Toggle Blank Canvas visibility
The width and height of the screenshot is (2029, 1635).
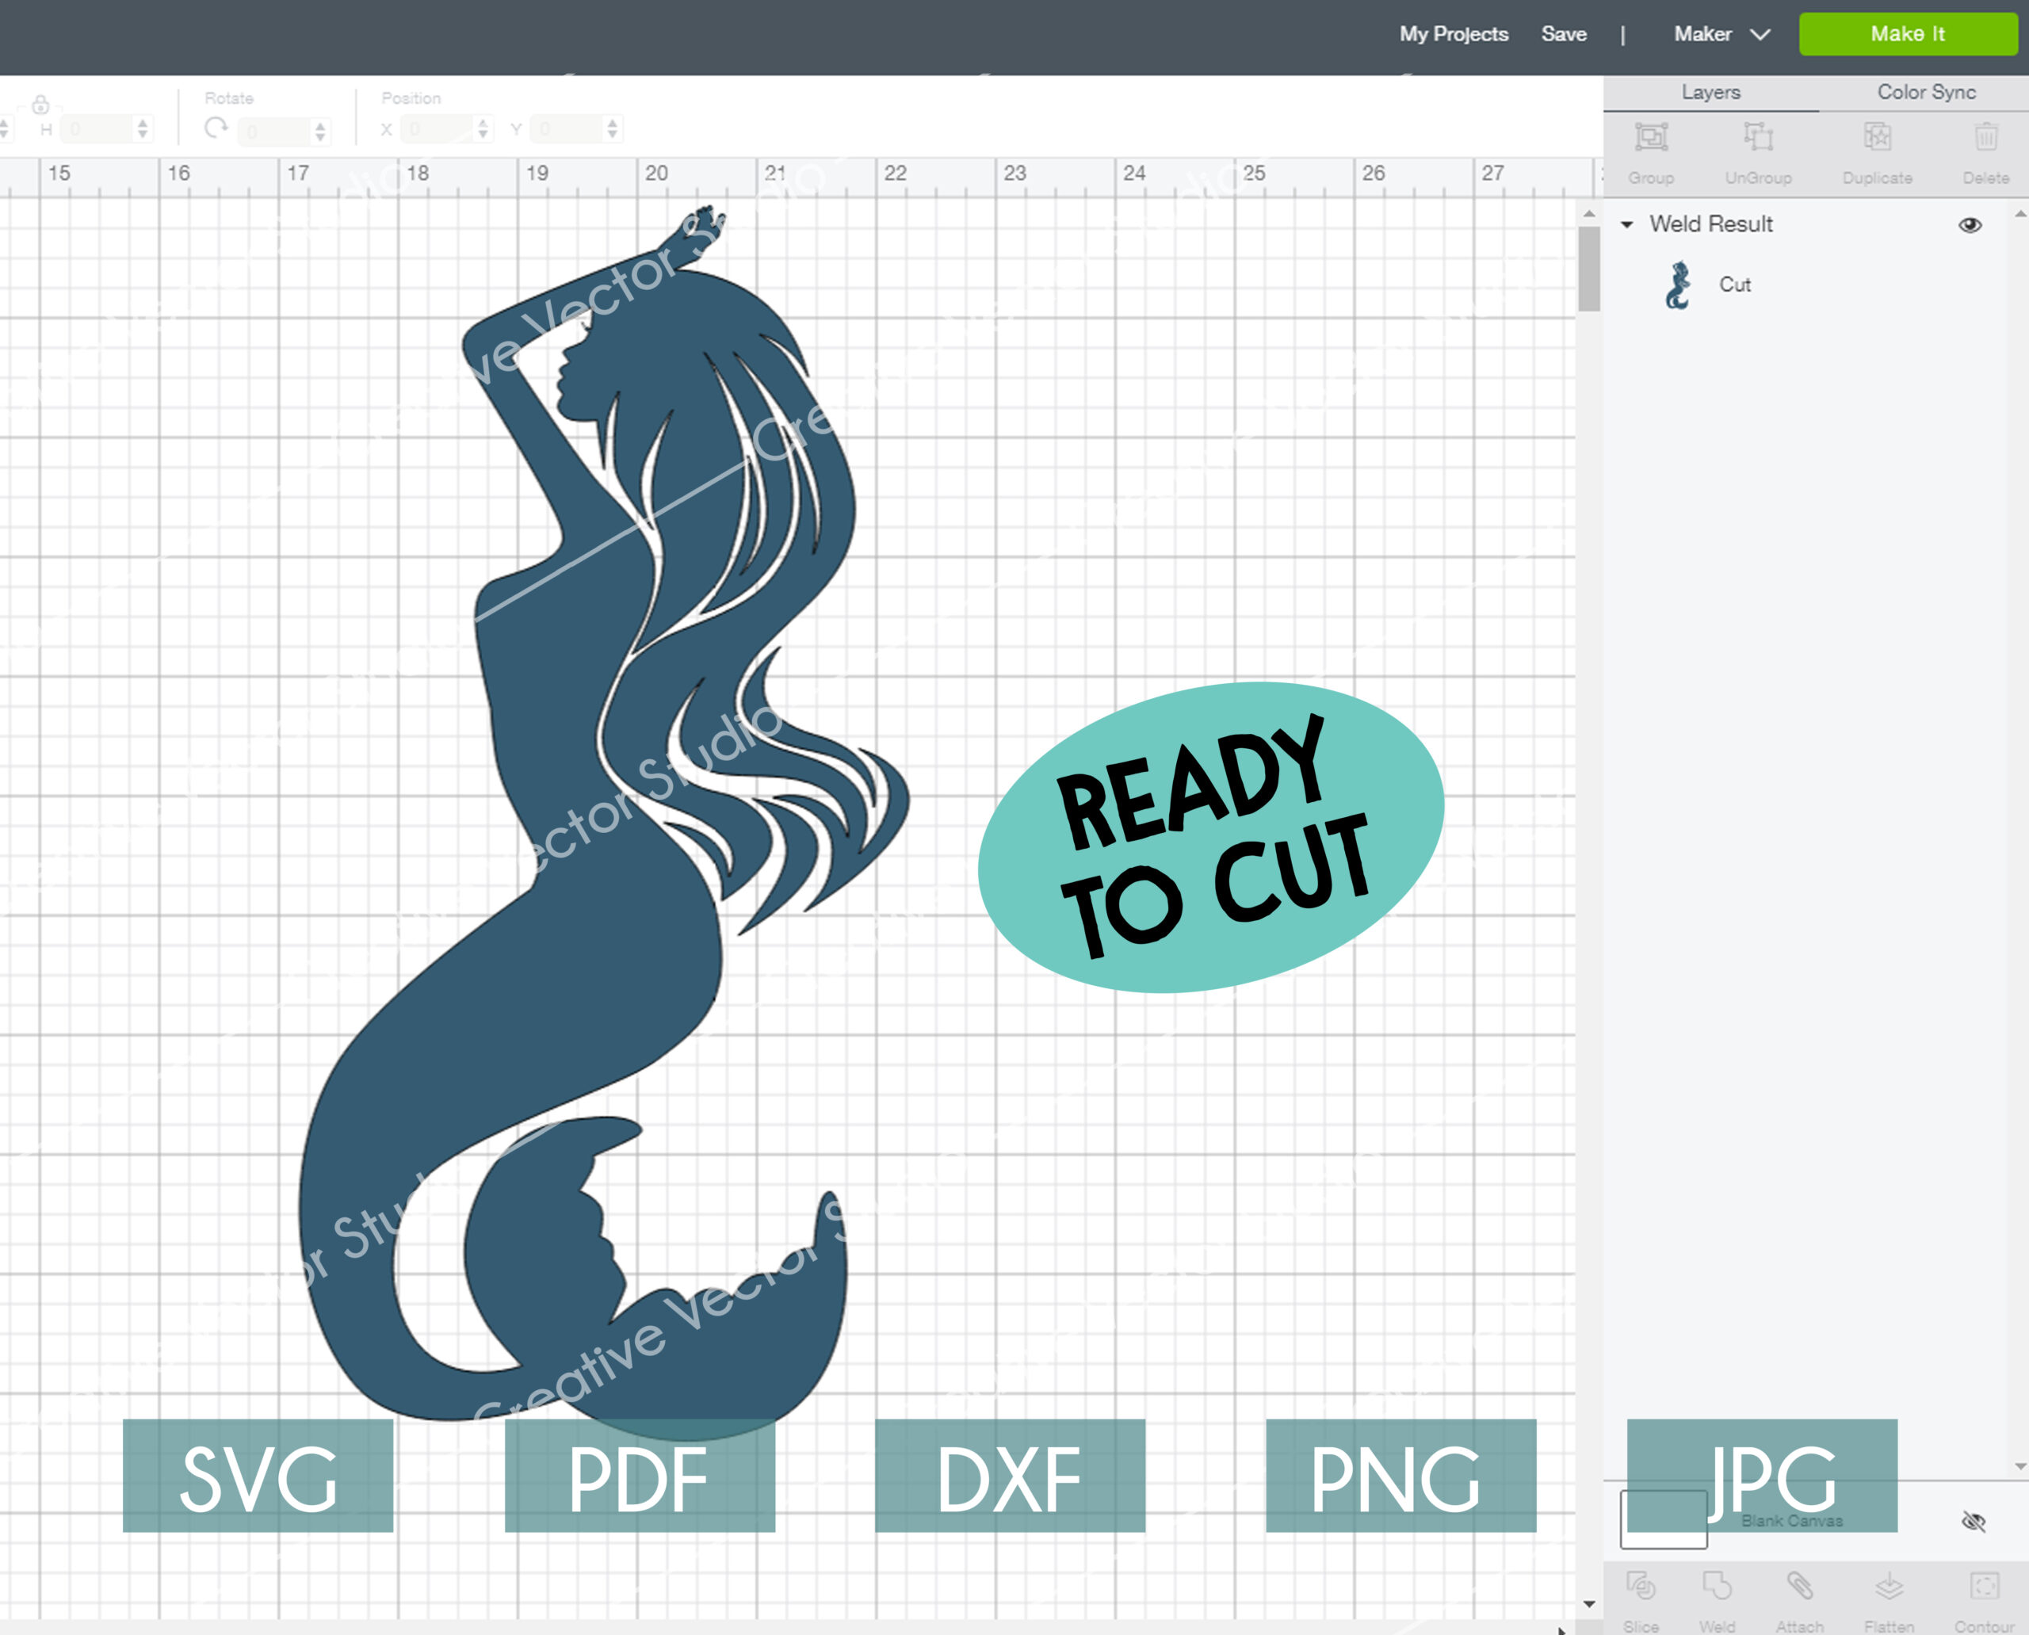(1974, 1521)
